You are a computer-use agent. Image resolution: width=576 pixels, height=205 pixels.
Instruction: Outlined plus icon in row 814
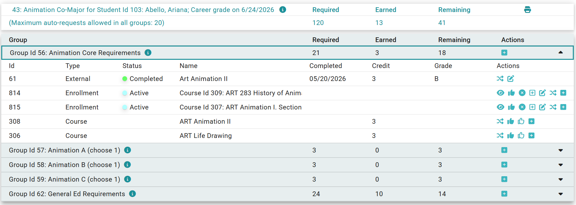(x=533, y=93)
